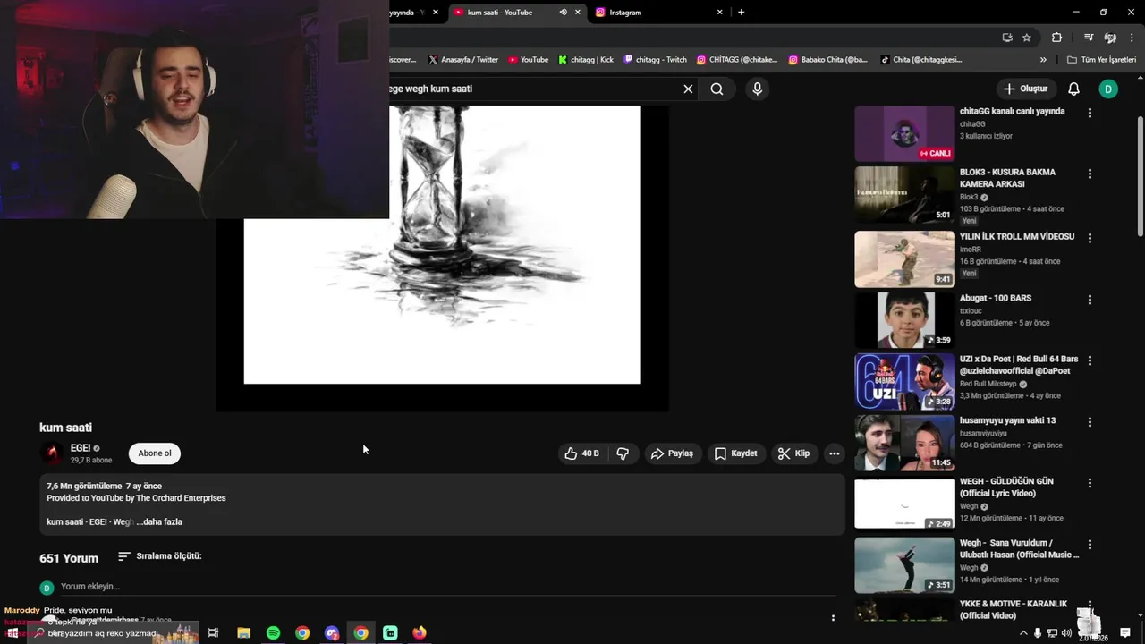
Task: Open File Explorer from the taskbar
Action: [243, 633]
